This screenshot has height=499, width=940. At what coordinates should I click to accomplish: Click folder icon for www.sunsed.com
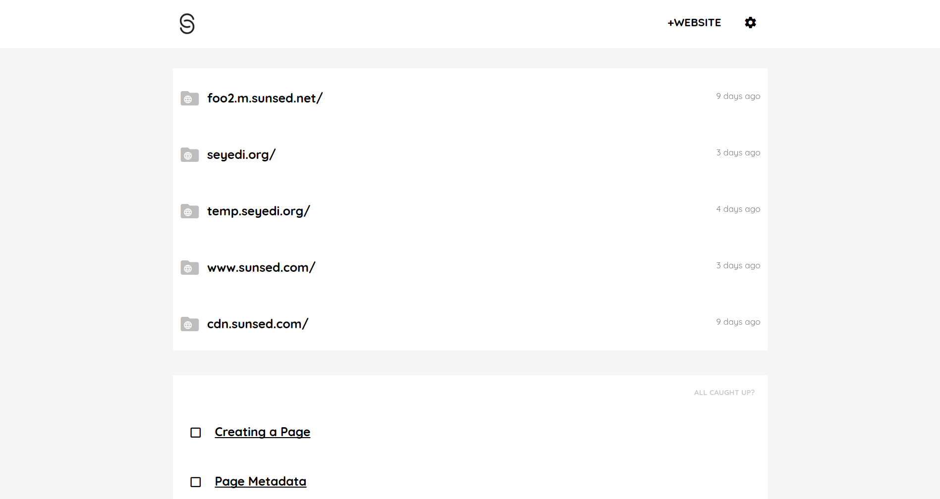(x=189, y=268)
